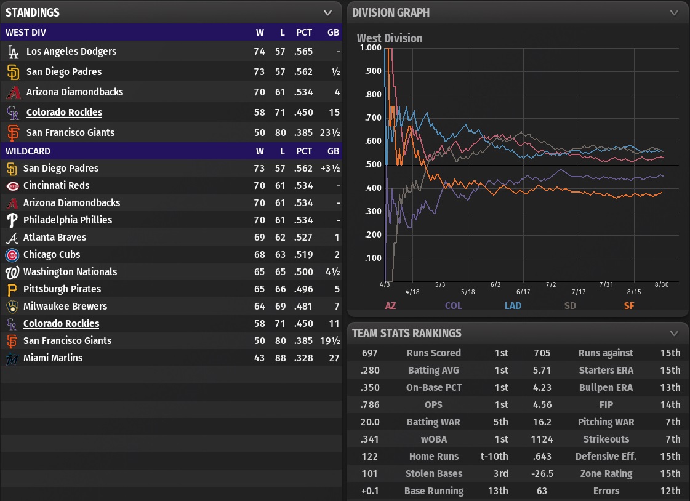Click the Stolen Bases stat label
This screenshot has height=501, width=690.
coord(433,474)
